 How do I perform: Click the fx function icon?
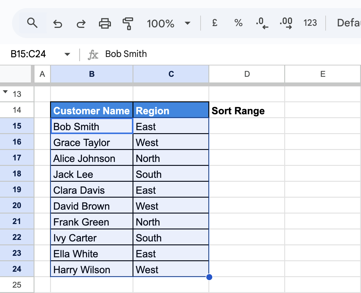(x=93, y=54)
